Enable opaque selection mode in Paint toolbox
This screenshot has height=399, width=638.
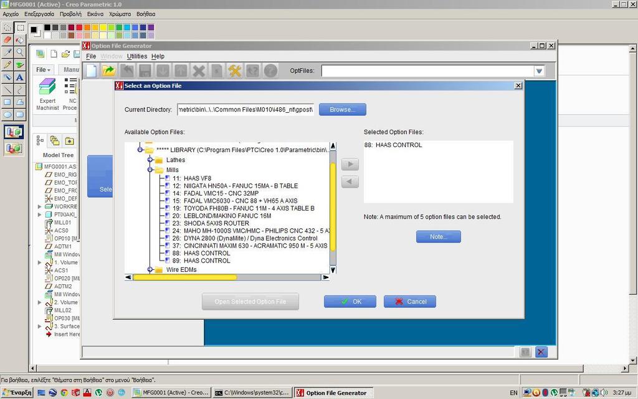(x=14, y=132)
